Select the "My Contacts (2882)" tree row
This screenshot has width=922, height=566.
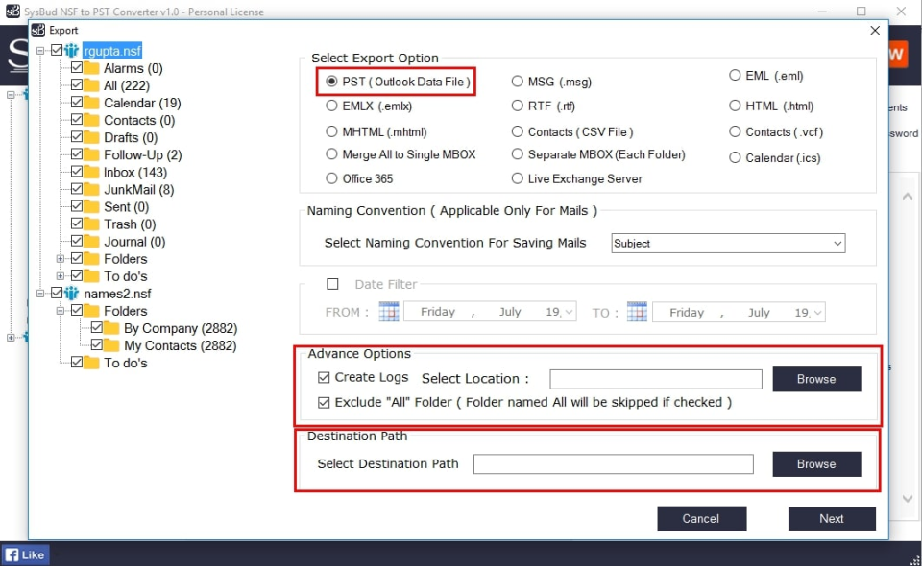click(180, 345)
